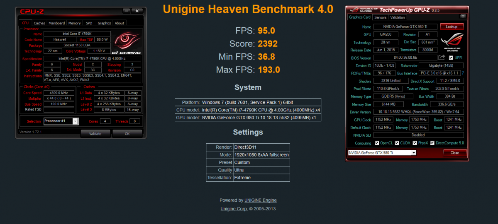498x224 pixels.
Task: Click the Instructions field listing MMX, SSE
Action: 93,78
